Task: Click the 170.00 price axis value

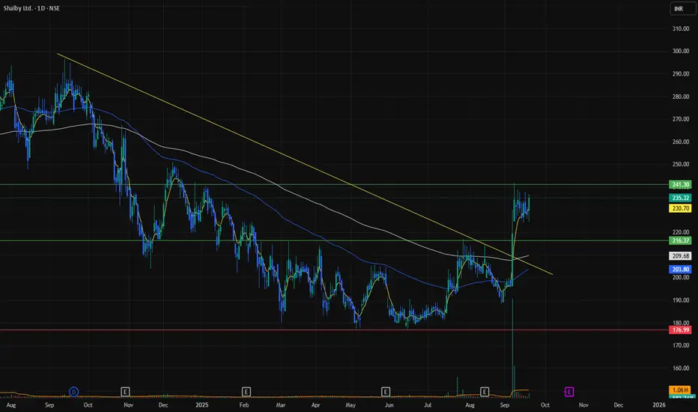Action: (x=681, y=345)
